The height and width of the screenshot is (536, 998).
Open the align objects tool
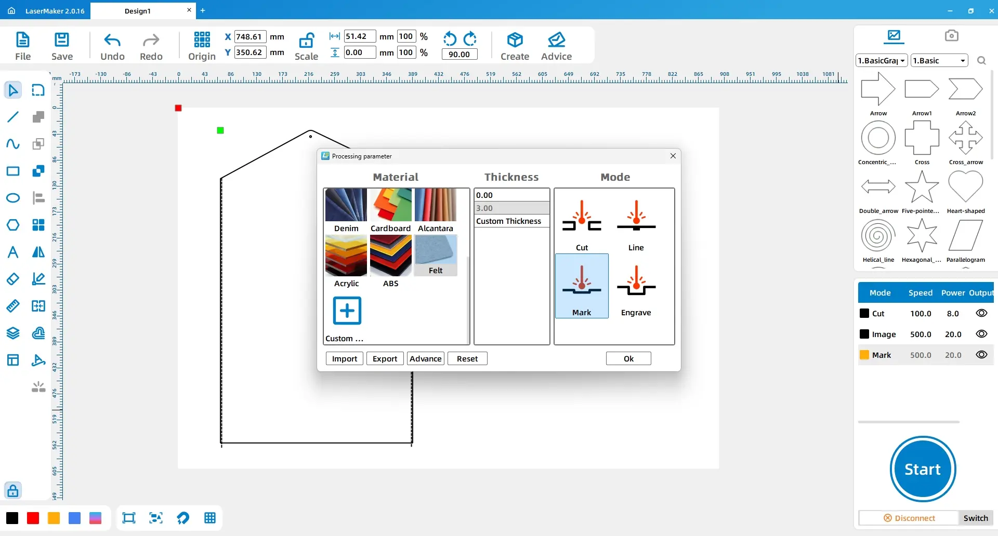(x=38, y=198)
